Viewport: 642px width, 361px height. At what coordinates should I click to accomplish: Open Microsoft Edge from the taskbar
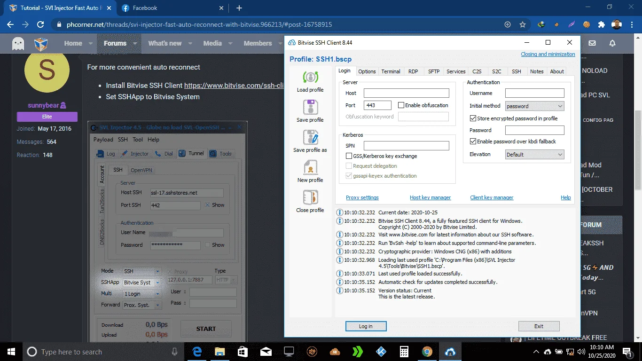tap(197, 352)
